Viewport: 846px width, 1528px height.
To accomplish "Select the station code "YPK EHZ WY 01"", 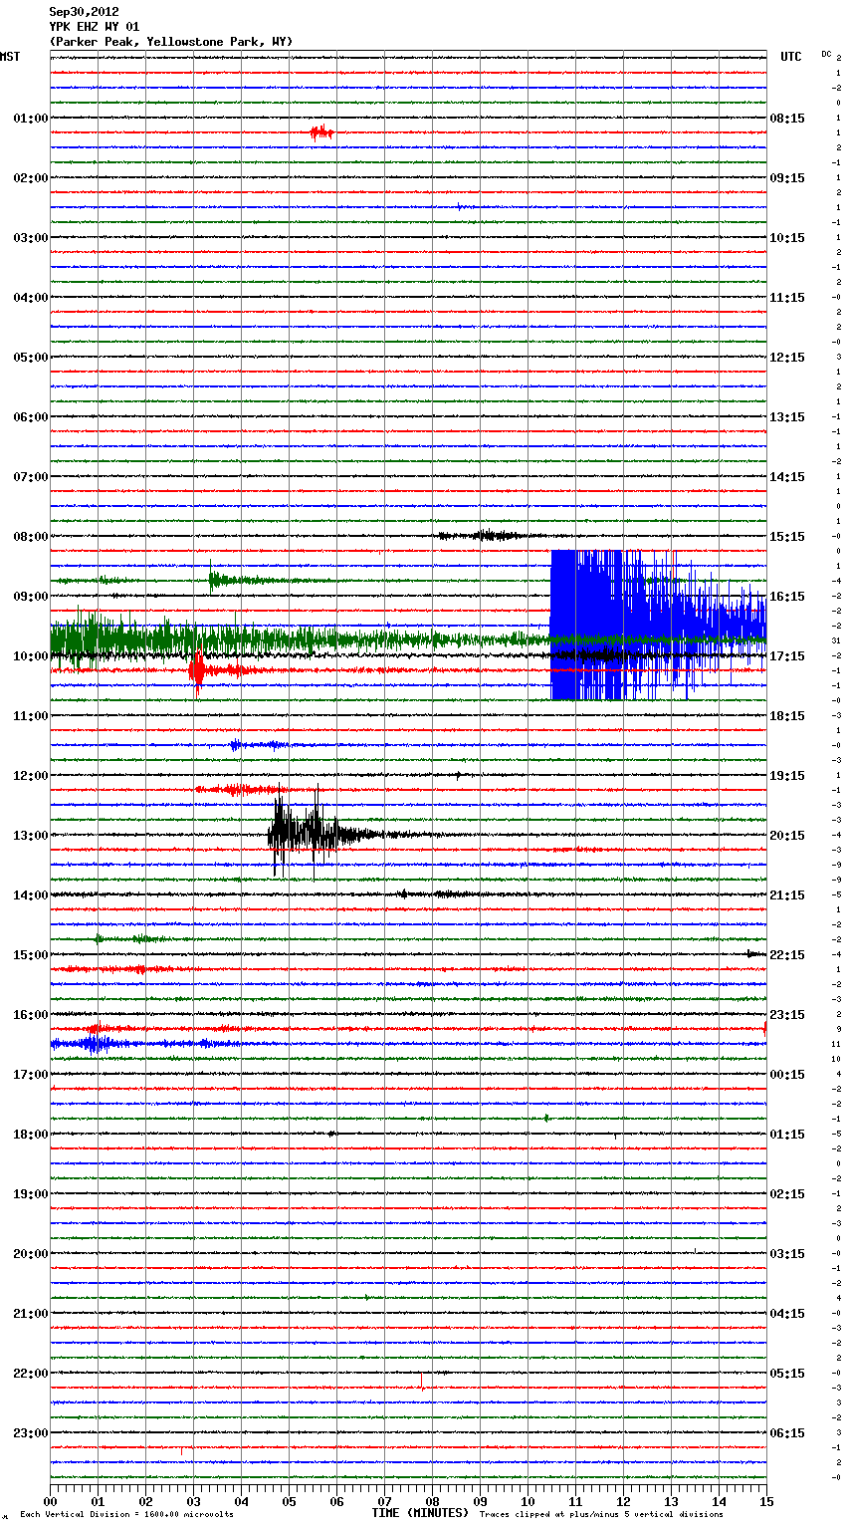I will pos(95,27).
